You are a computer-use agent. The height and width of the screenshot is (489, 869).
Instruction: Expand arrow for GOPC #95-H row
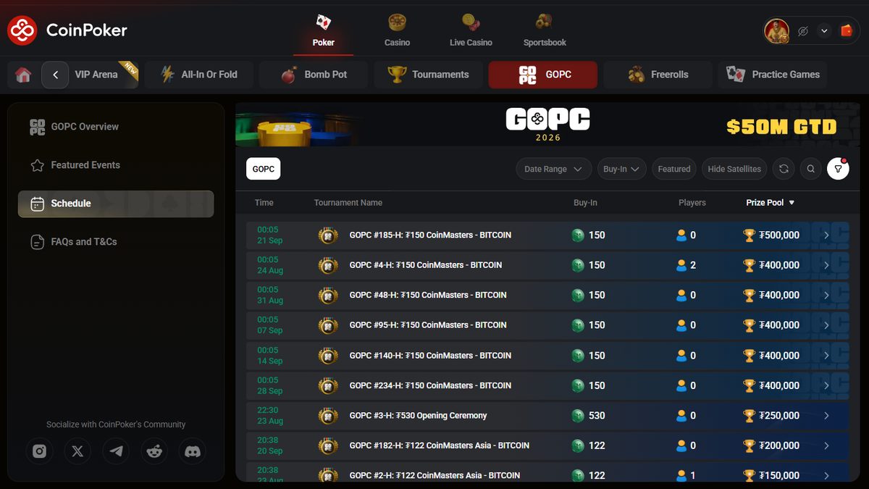(826, 325)
